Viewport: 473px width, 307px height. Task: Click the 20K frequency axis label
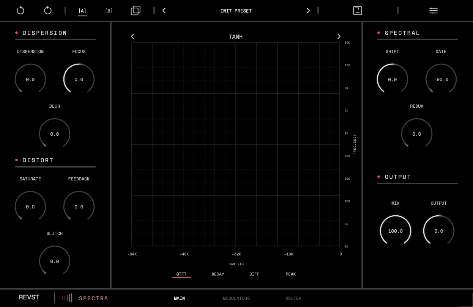(x=347, y=42)
